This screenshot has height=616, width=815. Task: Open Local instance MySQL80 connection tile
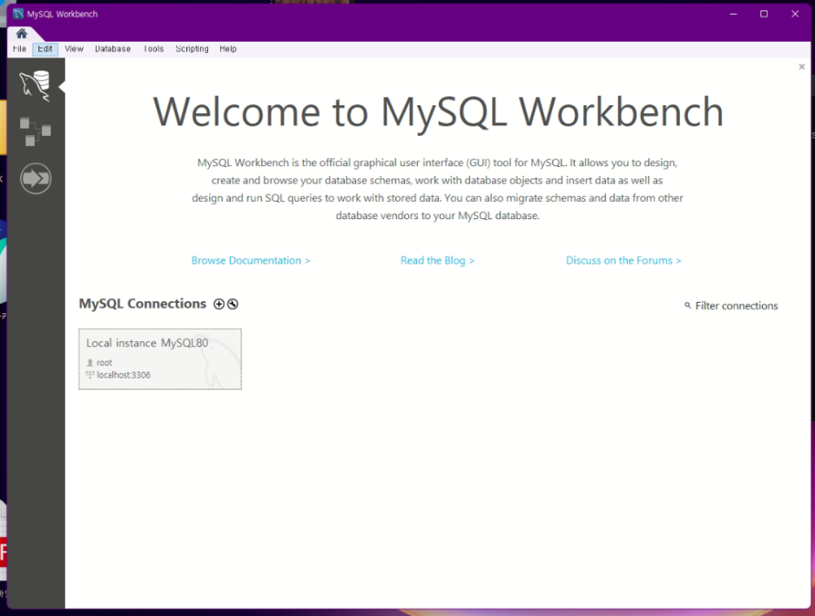160,359
